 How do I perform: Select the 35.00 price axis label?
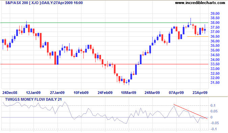pyautogui.click(x=215, y=50)
